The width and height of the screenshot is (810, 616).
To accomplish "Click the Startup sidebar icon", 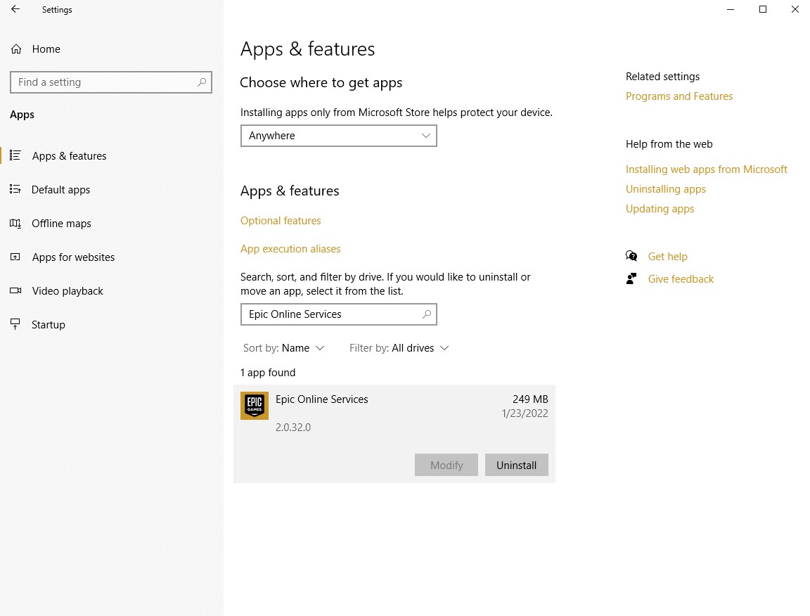I will pos(15,325).
